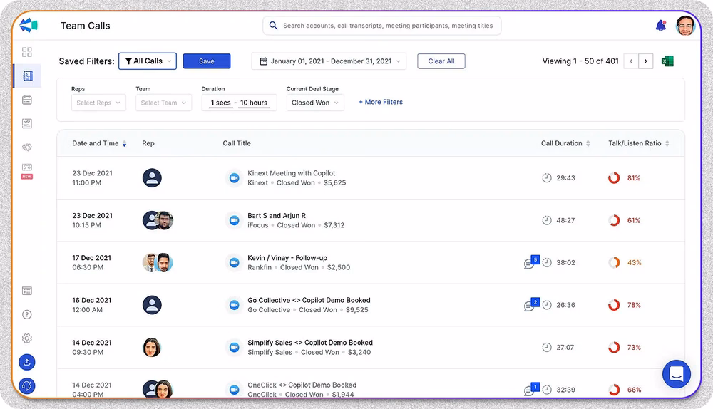Open Go Collective <> Copilot Demo Booked call

[x=309, y=300]
